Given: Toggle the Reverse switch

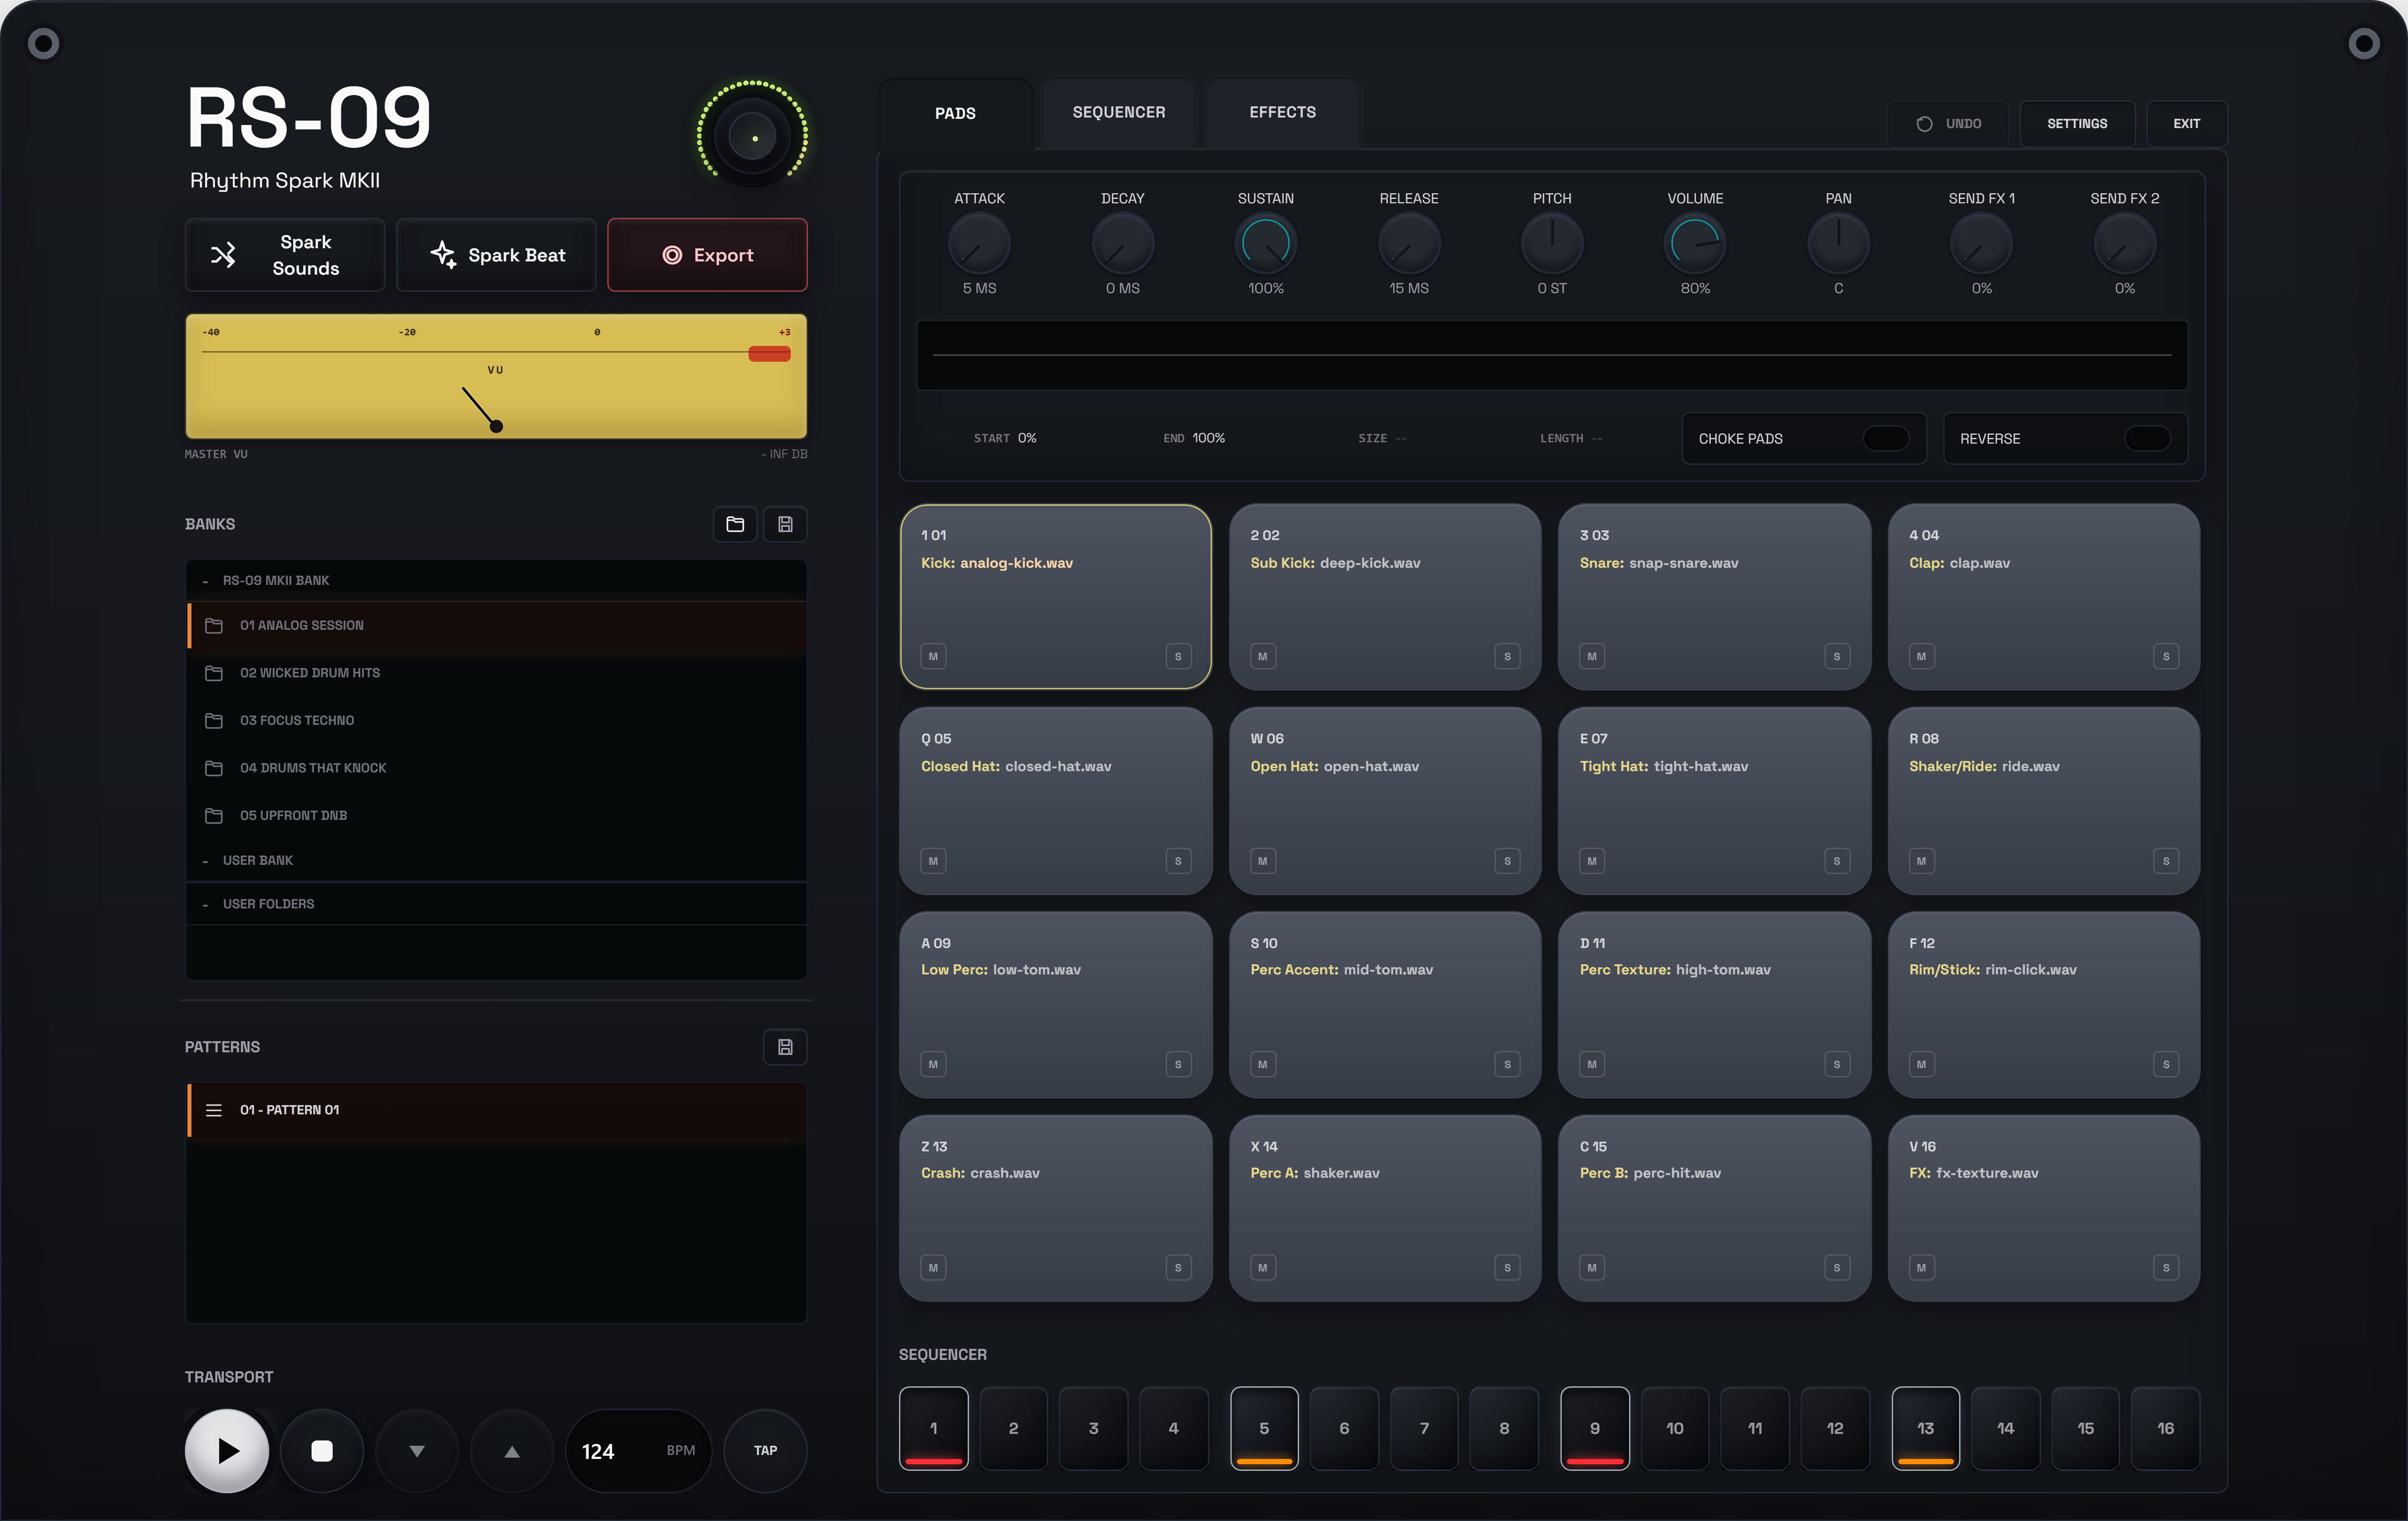Looking at the screenshot, I should pyautogui.click(x=2147, y=438).
